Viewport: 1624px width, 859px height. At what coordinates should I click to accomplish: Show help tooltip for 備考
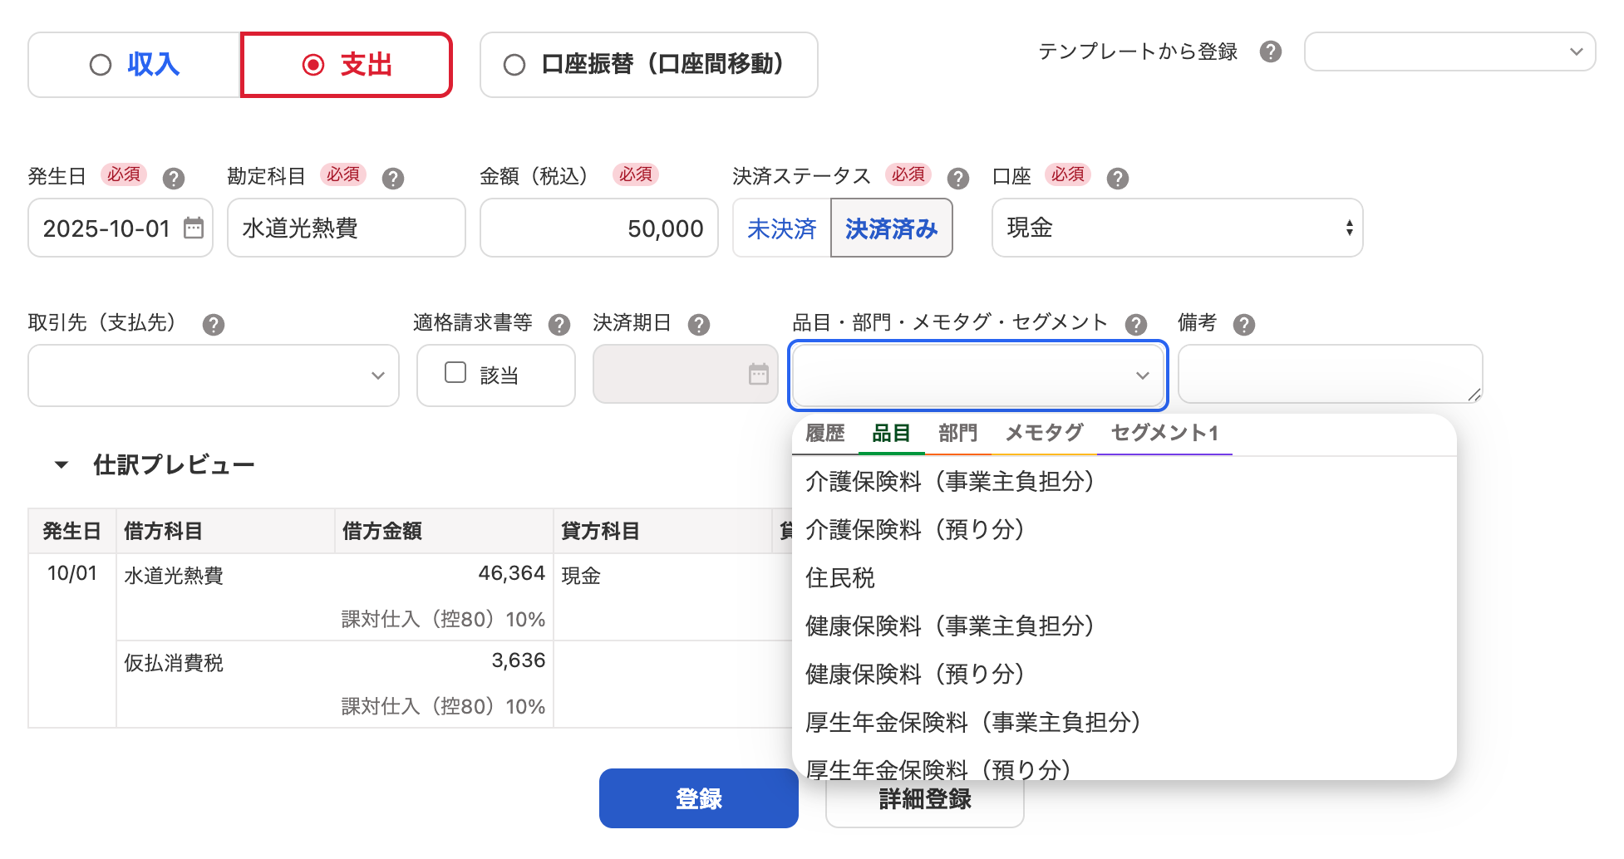(1243, 324)
